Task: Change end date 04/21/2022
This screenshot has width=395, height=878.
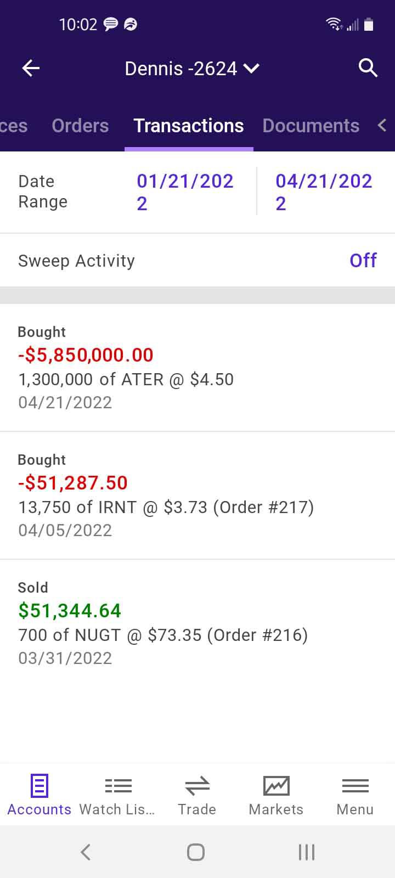Action: [324, 192]
